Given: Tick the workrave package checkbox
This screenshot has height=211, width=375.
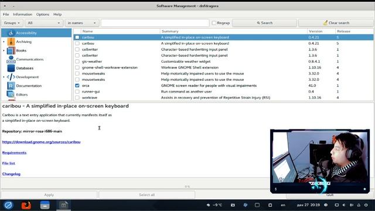Looking at the screenshot, I should (77, 98).
